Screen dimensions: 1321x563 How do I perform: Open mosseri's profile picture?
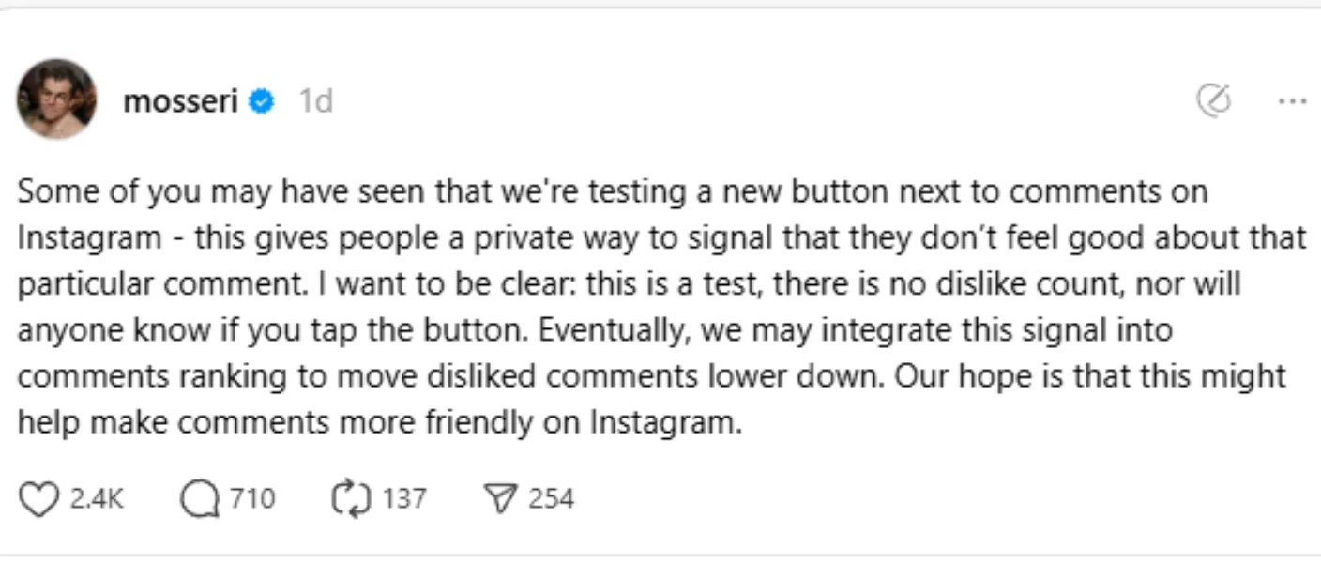(x=56, y=99)
